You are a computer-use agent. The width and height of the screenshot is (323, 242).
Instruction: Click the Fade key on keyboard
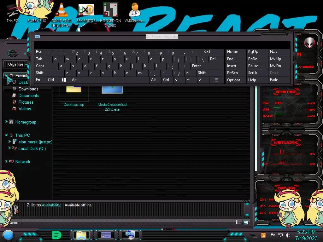(x=279, y=80)
